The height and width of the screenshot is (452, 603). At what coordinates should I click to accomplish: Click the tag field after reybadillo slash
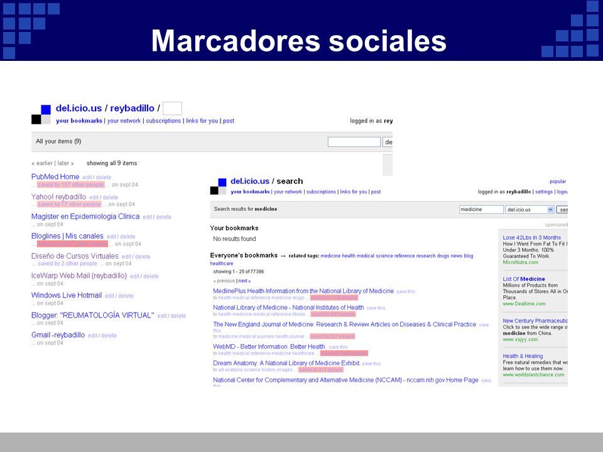pyautogui.click(x=172, y=109)
